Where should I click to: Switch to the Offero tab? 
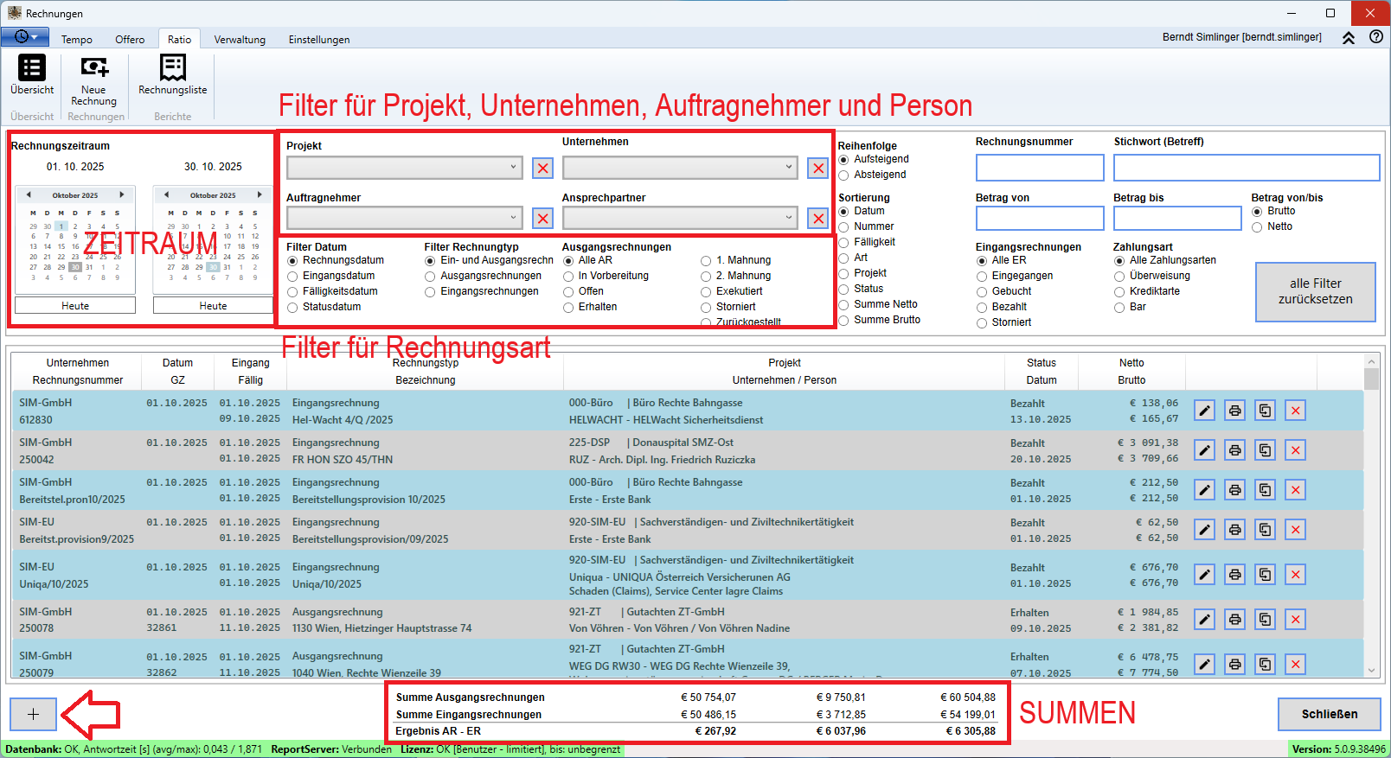[x=130, y=40]
